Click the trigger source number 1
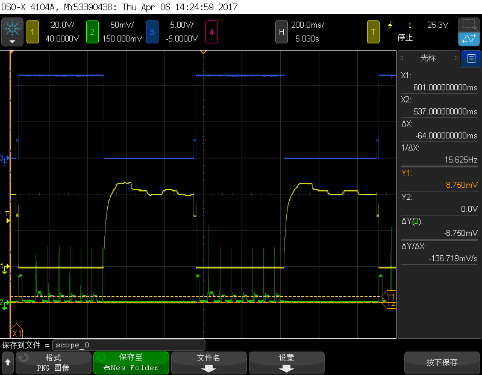482x375 pixels. (410, 25)
